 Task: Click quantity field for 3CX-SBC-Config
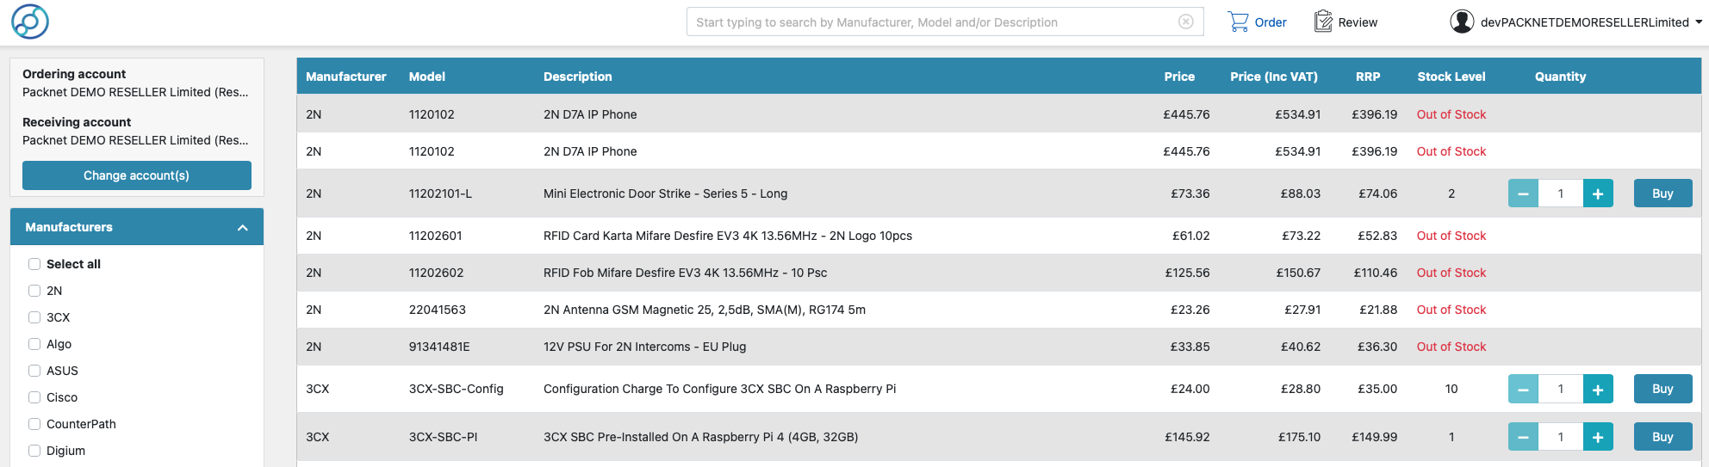tap(1561, 389)
